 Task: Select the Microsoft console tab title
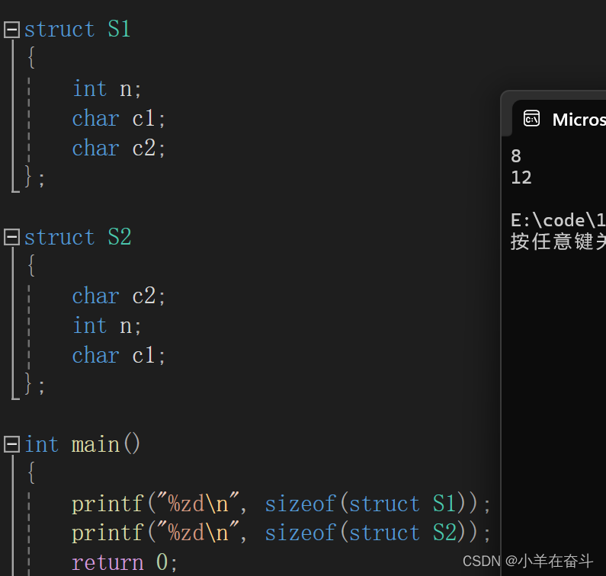(579, 120)
